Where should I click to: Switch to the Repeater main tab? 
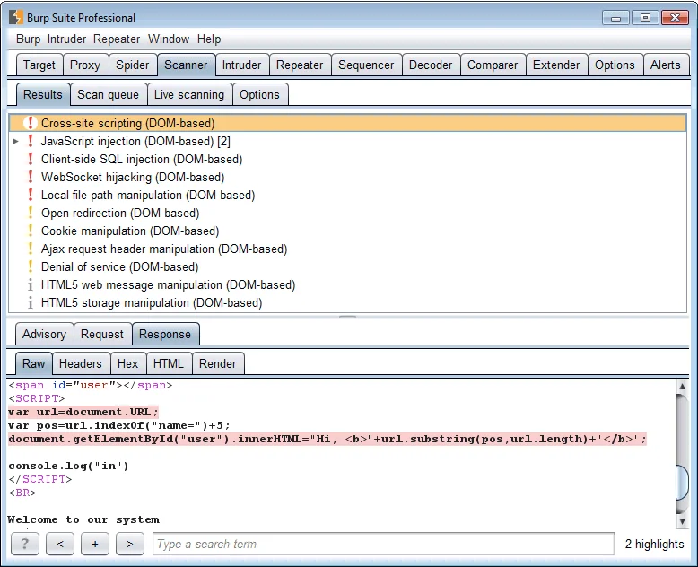pos(300,65)
